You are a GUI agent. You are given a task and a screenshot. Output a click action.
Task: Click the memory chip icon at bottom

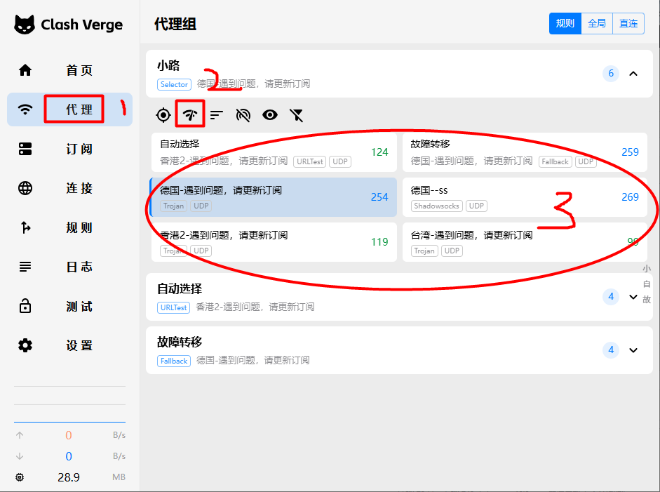click(x=20, y=477)
